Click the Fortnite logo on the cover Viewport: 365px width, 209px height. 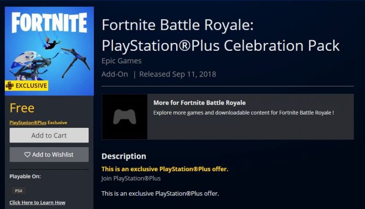coord(49,23)
